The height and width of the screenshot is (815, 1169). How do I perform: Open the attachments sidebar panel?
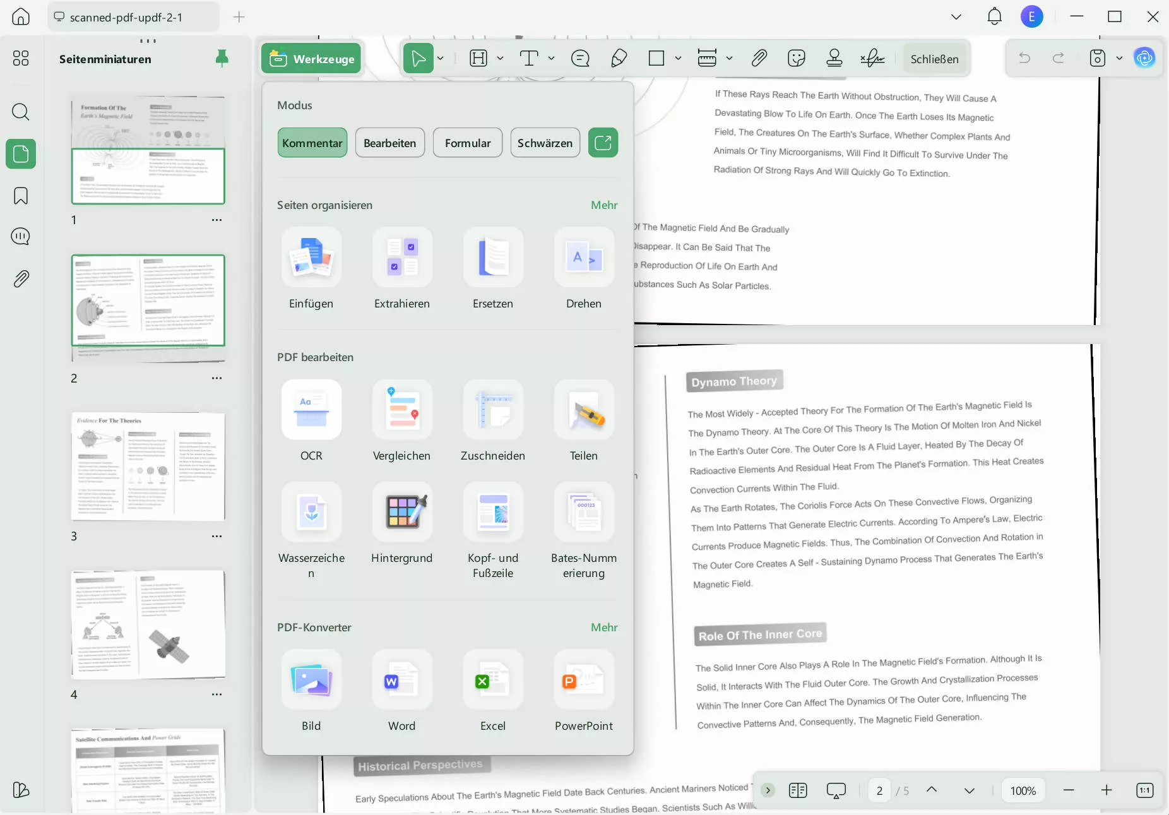pos(21,278)
